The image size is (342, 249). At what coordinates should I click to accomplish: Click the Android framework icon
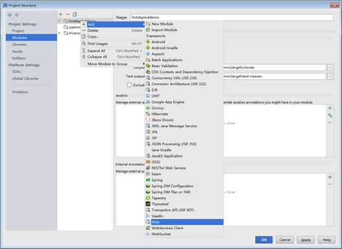(148, 42)
